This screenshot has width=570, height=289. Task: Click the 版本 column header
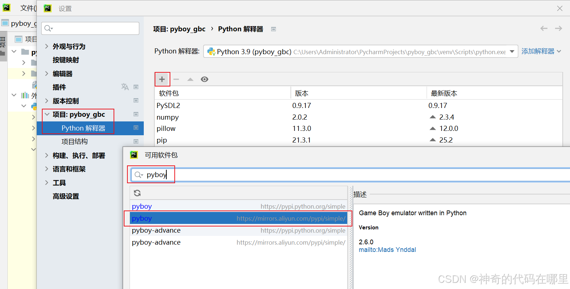359,93
